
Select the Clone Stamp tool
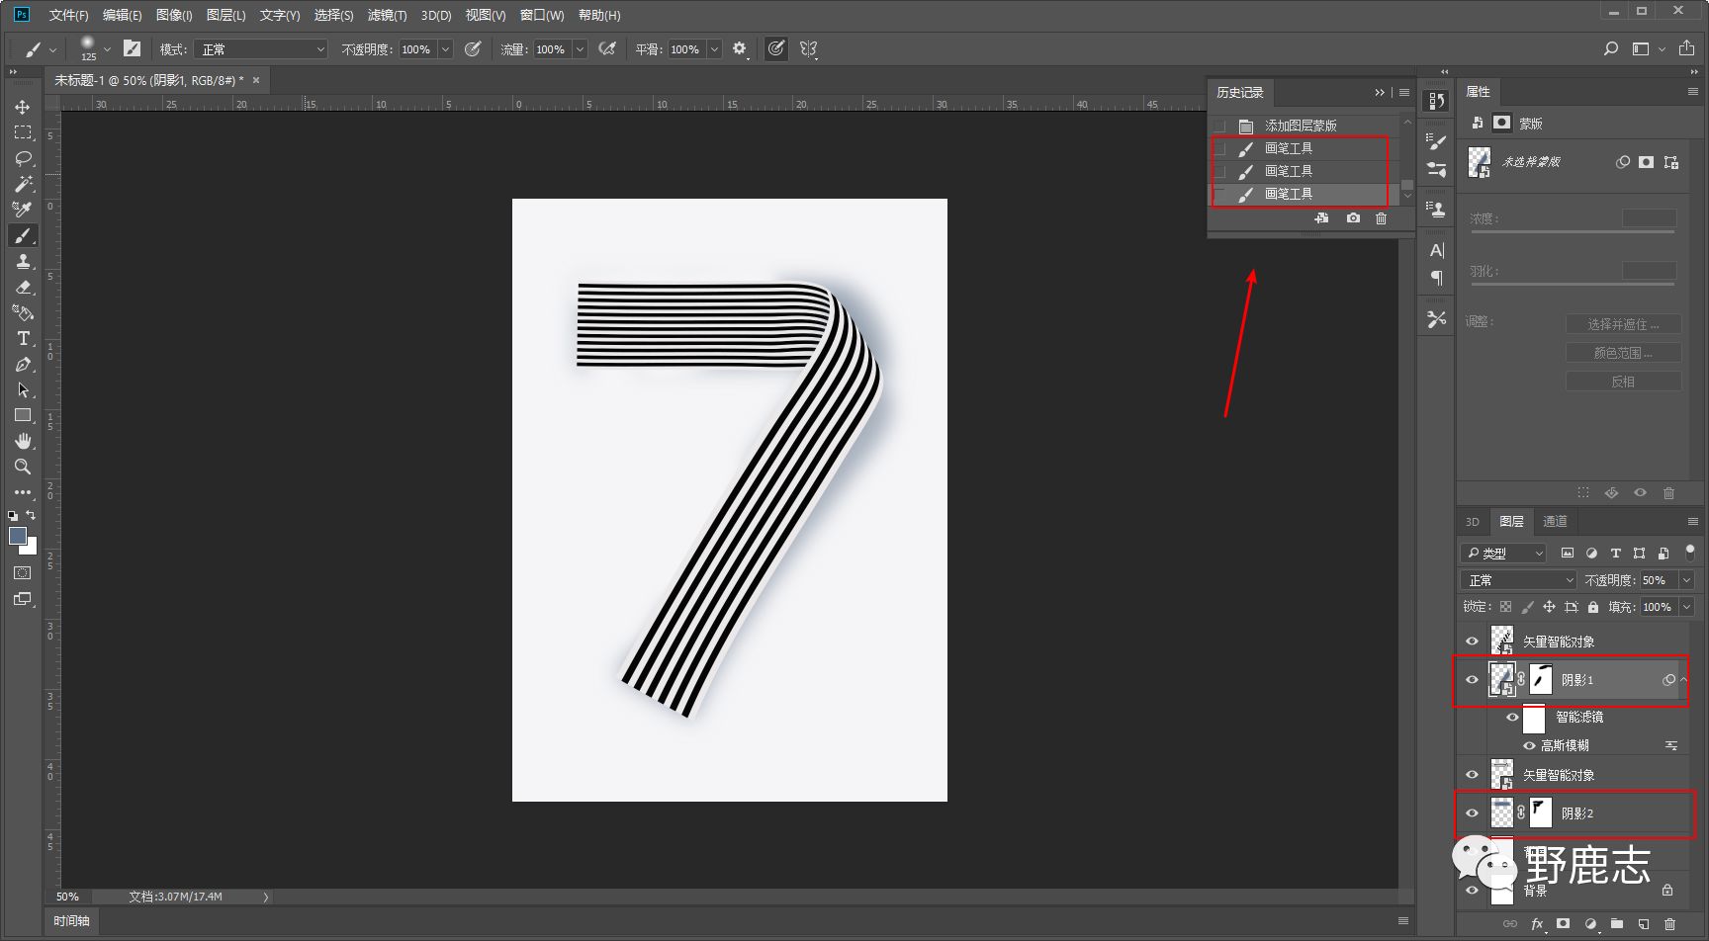(23, 261)
